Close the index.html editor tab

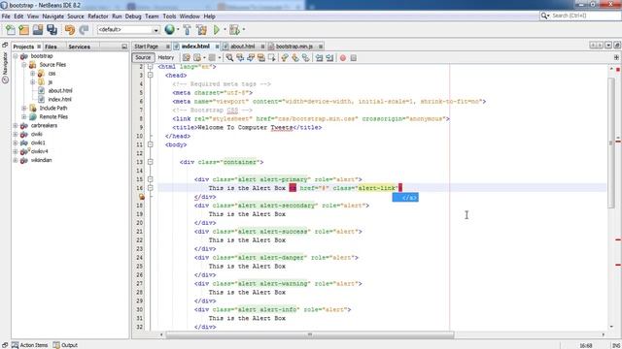pos(217,47)
